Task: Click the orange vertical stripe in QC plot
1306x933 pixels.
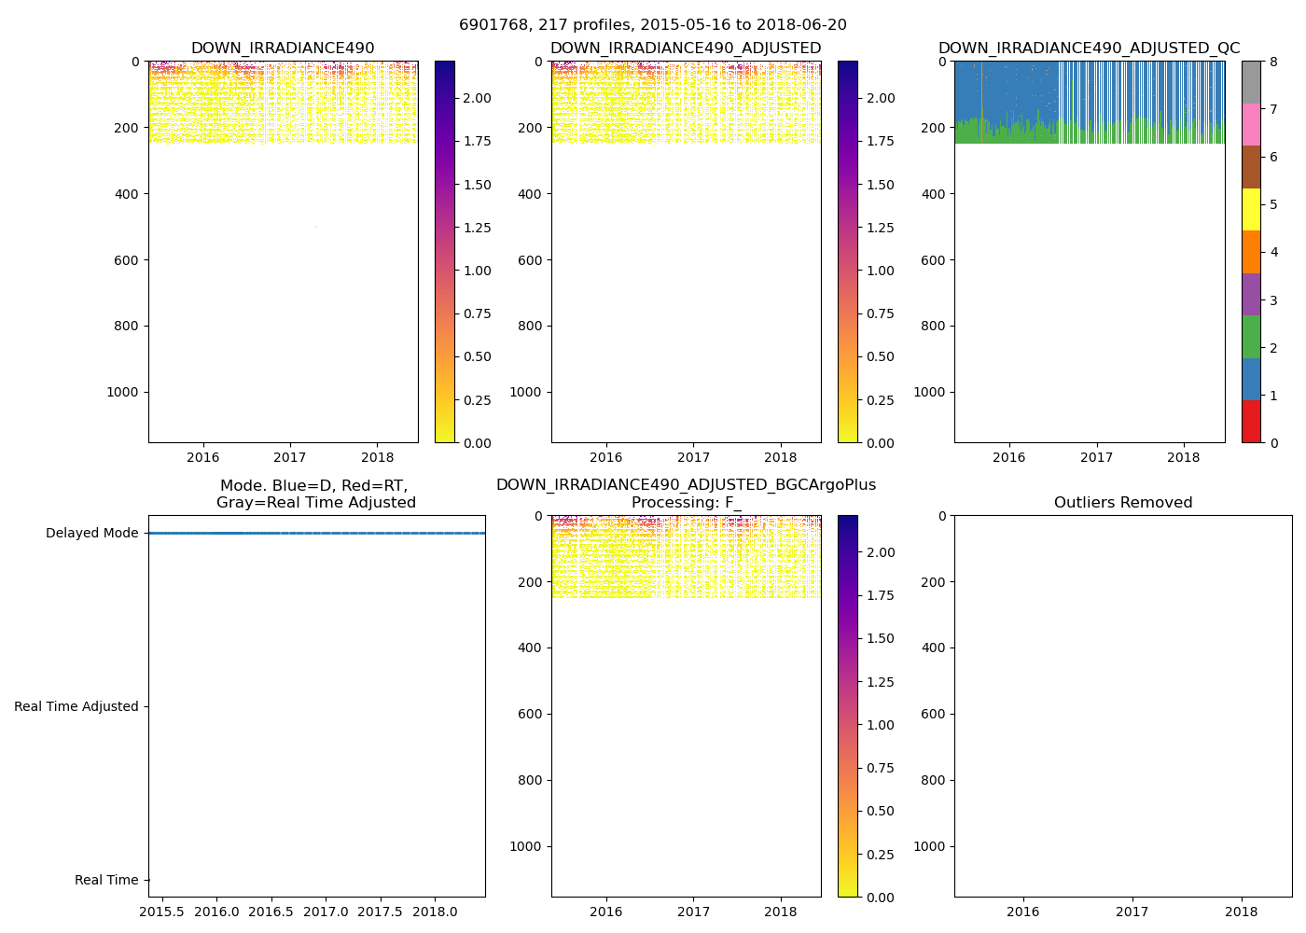Action: click(x=981, y=103)
